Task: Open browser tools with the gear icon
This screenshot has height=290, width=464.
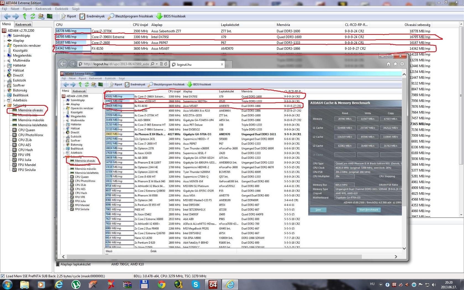Action: (x=402, y=64)
